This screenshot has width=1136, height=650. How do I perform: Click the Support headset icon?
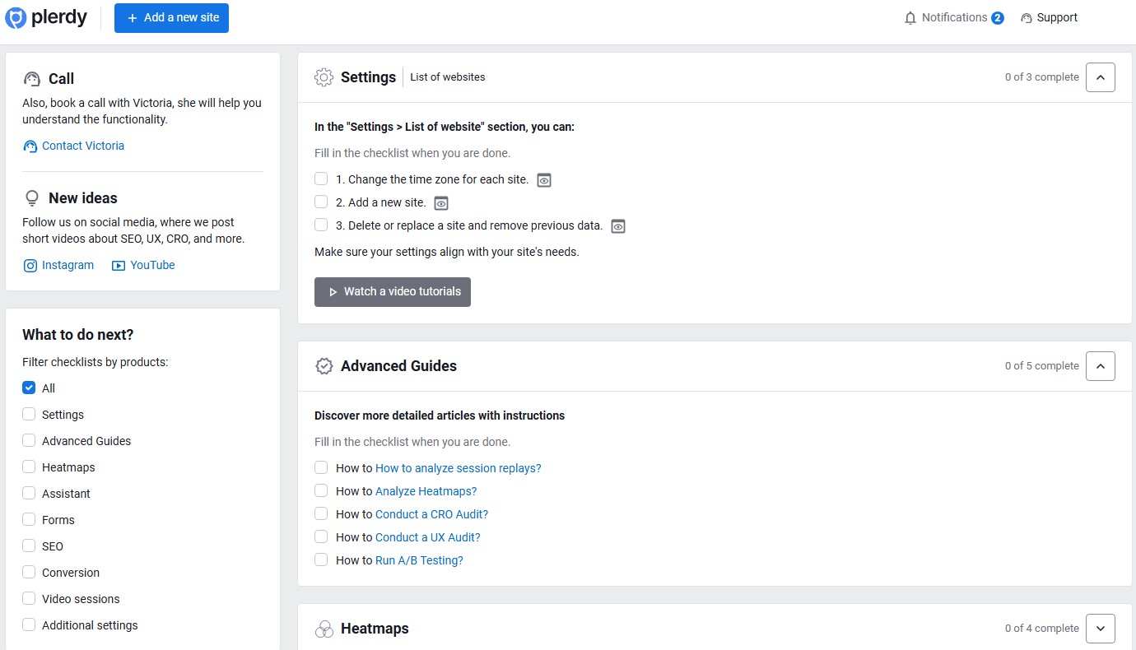pyautogui.click(x=1026, y=17)
